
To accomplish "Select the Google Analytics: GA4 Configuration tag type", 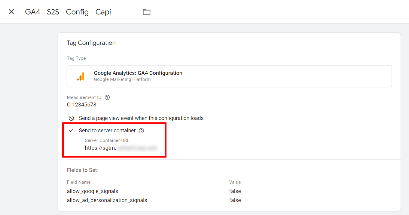I will [229, 76].
